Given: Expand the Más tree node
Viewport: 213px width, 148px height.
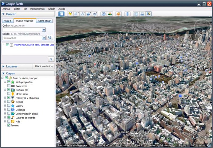Looking at the screenshot, I should click(x=5, y=121).
